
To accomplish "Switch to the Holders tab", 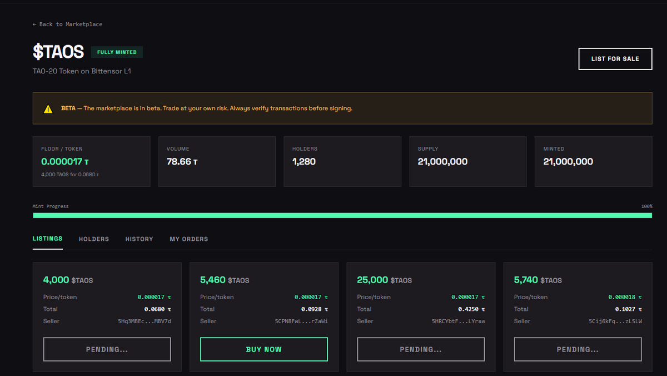I will (94, 239).
